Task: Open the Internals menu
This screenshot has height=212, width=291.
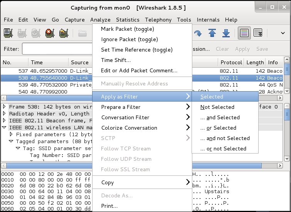Action: [208, 20]
